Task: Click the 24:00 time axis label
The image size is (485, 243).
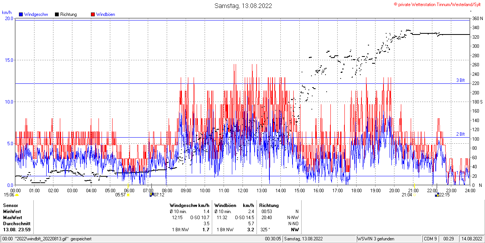Action: click(x=470, y=190)
